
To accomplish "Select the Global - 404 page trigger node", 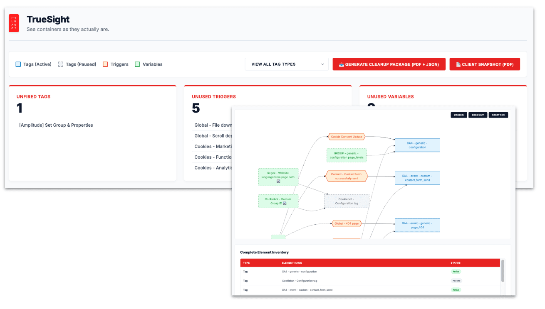I will 347,223.
